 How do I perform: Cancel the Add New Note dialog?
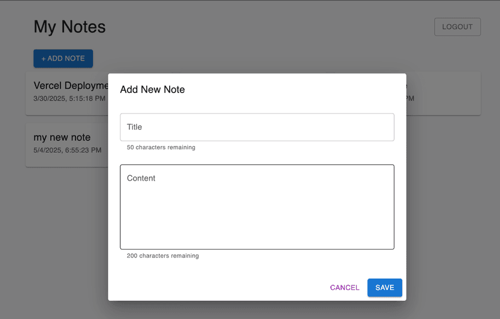[x=344, y=288]
